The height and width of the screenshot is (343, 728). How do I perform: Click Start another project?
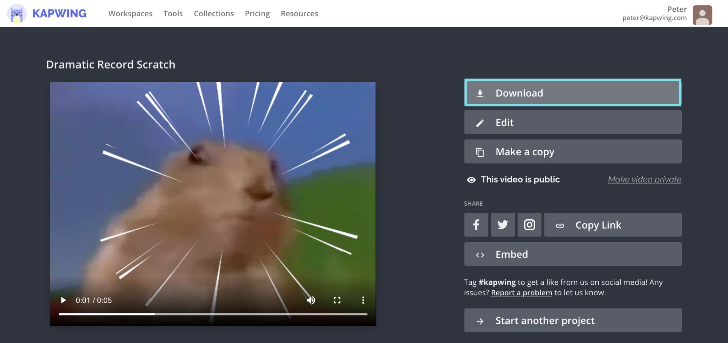573,321
